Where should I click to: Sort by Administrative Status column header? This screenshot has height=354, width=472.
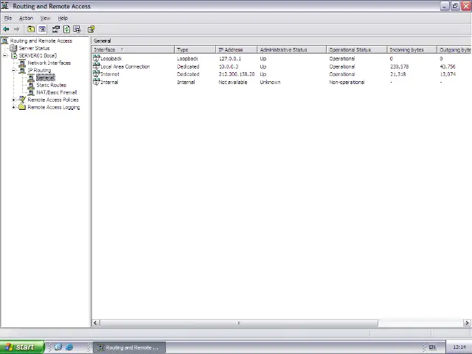pyautogui.click(x=292, y=49)
